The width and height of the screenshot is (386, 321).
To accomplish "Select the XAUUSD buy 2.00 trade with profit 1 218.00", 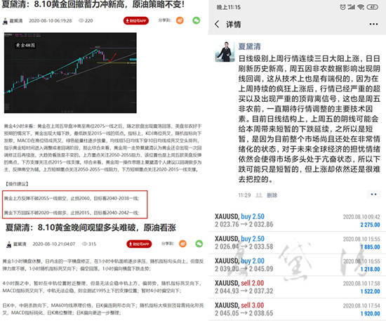I will point(297,265).
